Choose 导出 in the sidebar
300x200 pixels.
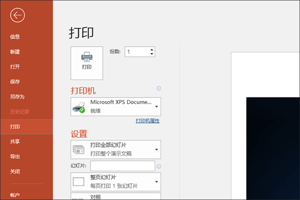pos(15,157)
